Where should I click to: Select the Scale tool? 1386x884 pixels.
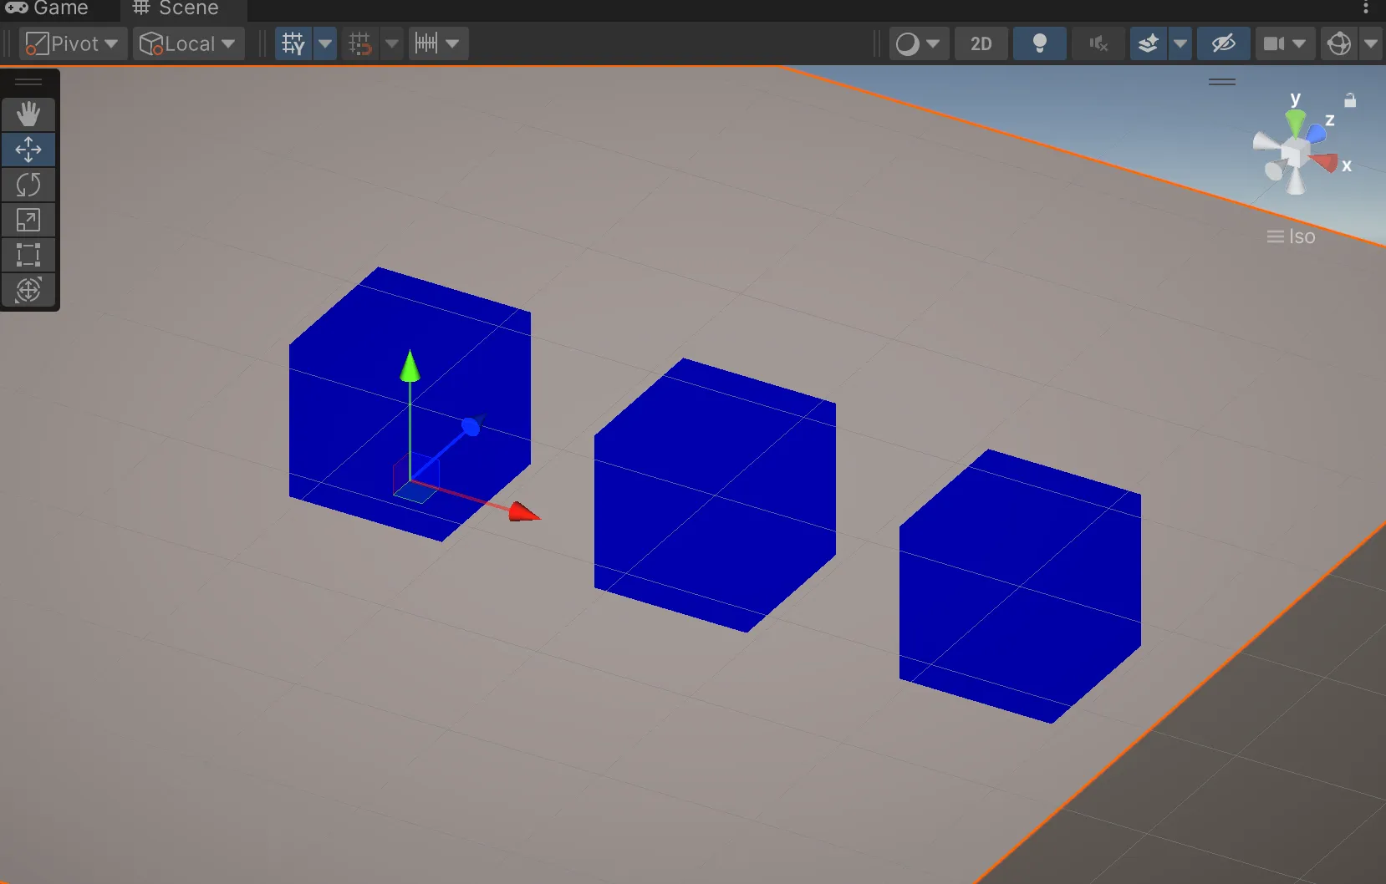(28, 220)
